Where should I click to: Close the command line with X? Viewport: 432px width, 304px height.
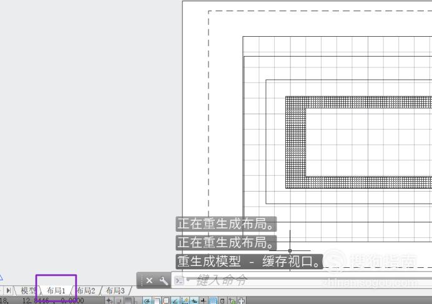pyautogui.click(x=149, y=280)
